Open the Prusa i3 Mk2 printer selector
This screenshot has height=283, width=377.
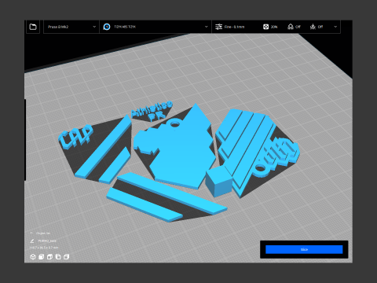(x=71, y=27)
